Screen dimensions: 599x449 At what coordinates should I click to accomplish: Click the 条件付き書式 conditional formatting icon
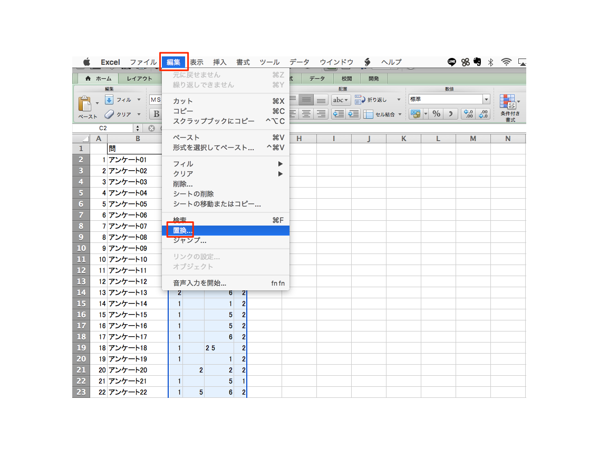pyautogui.click(x=508, y=102)
